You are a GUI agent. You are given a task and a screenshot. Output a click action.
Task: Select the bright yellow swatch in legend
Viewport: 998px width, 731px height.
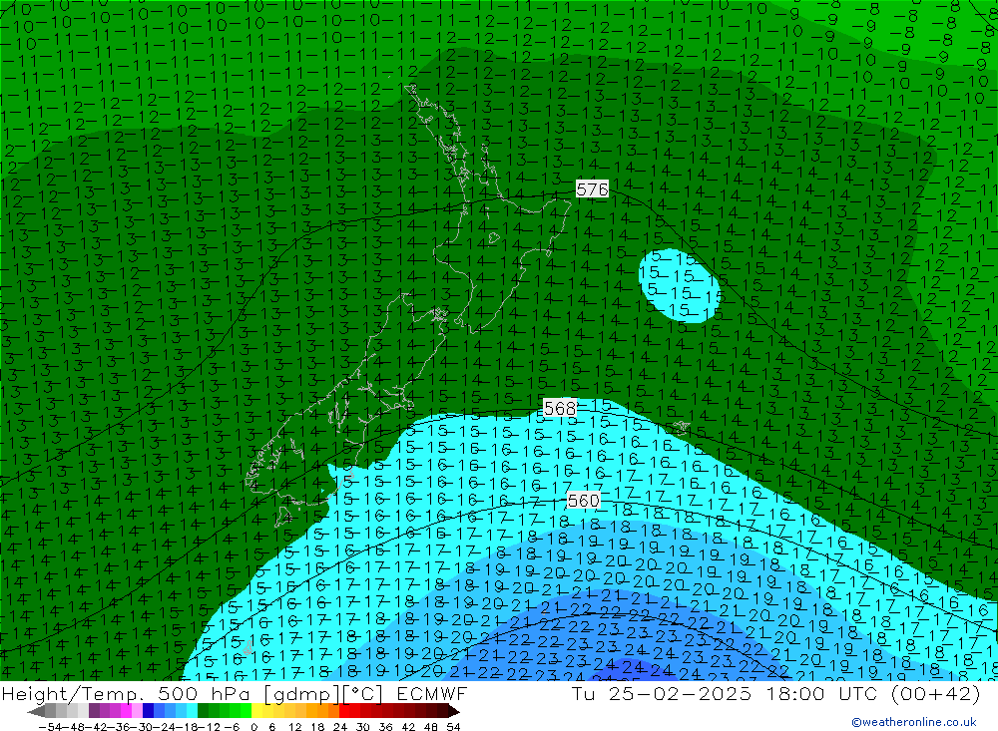pyautogui.click(x=256, y=711)
